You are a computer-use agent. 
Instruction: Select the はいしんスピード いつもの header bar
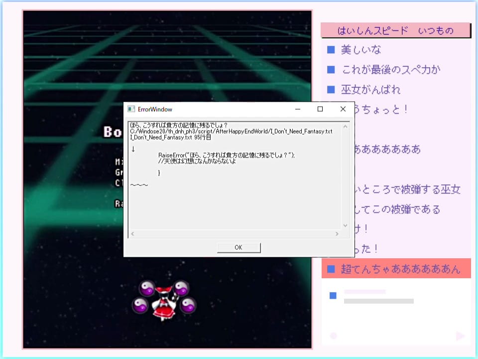pos(395,30)
